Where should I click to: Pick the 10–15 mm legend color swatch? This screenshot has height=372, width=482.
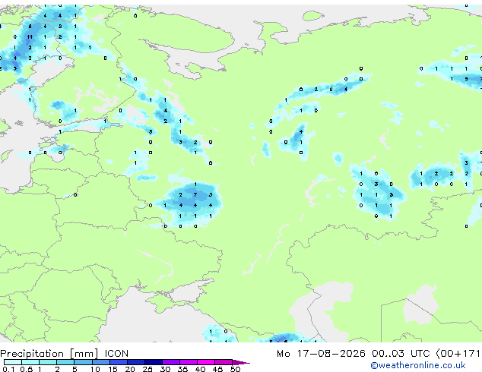click(x=100, y=362)
